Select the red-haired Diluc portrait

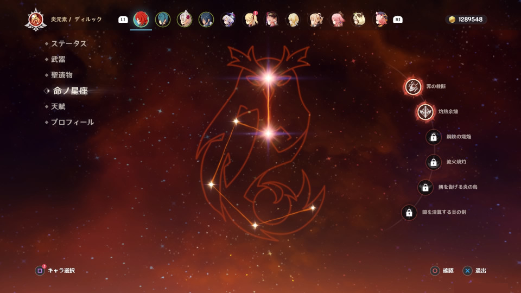pyautogui.click(x=141, y=20)
